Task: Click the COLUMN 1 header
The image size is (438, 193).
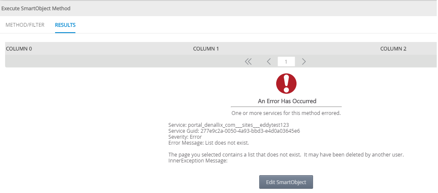Action: tap(206, 49)
